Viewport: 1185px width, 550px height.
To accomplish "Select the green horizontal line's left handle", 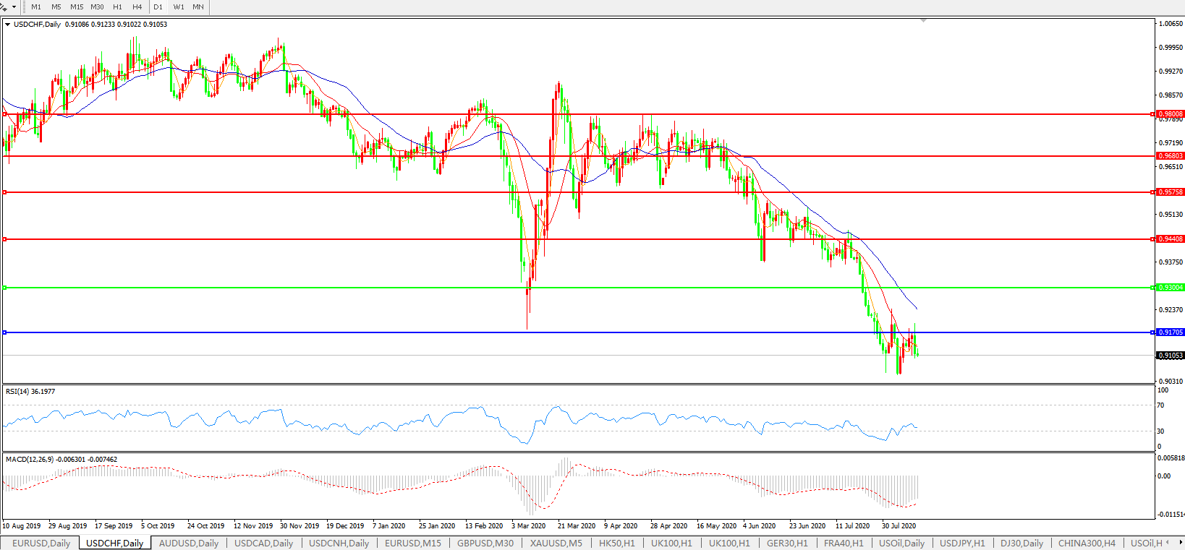I will click(5, 288).
